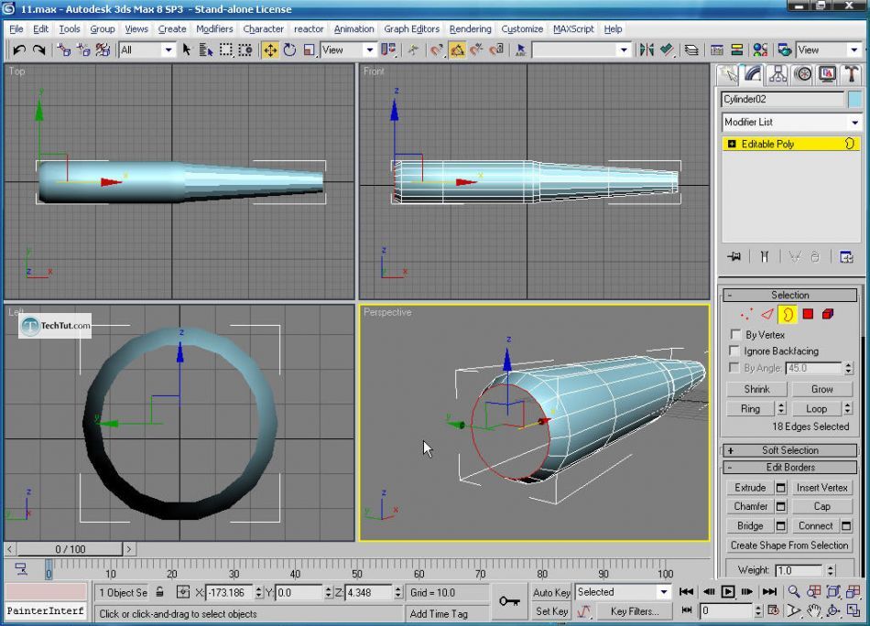This screenshot has width=870, height=626.
Task: Select Element sub-object level icon
Action: point(828,315)
